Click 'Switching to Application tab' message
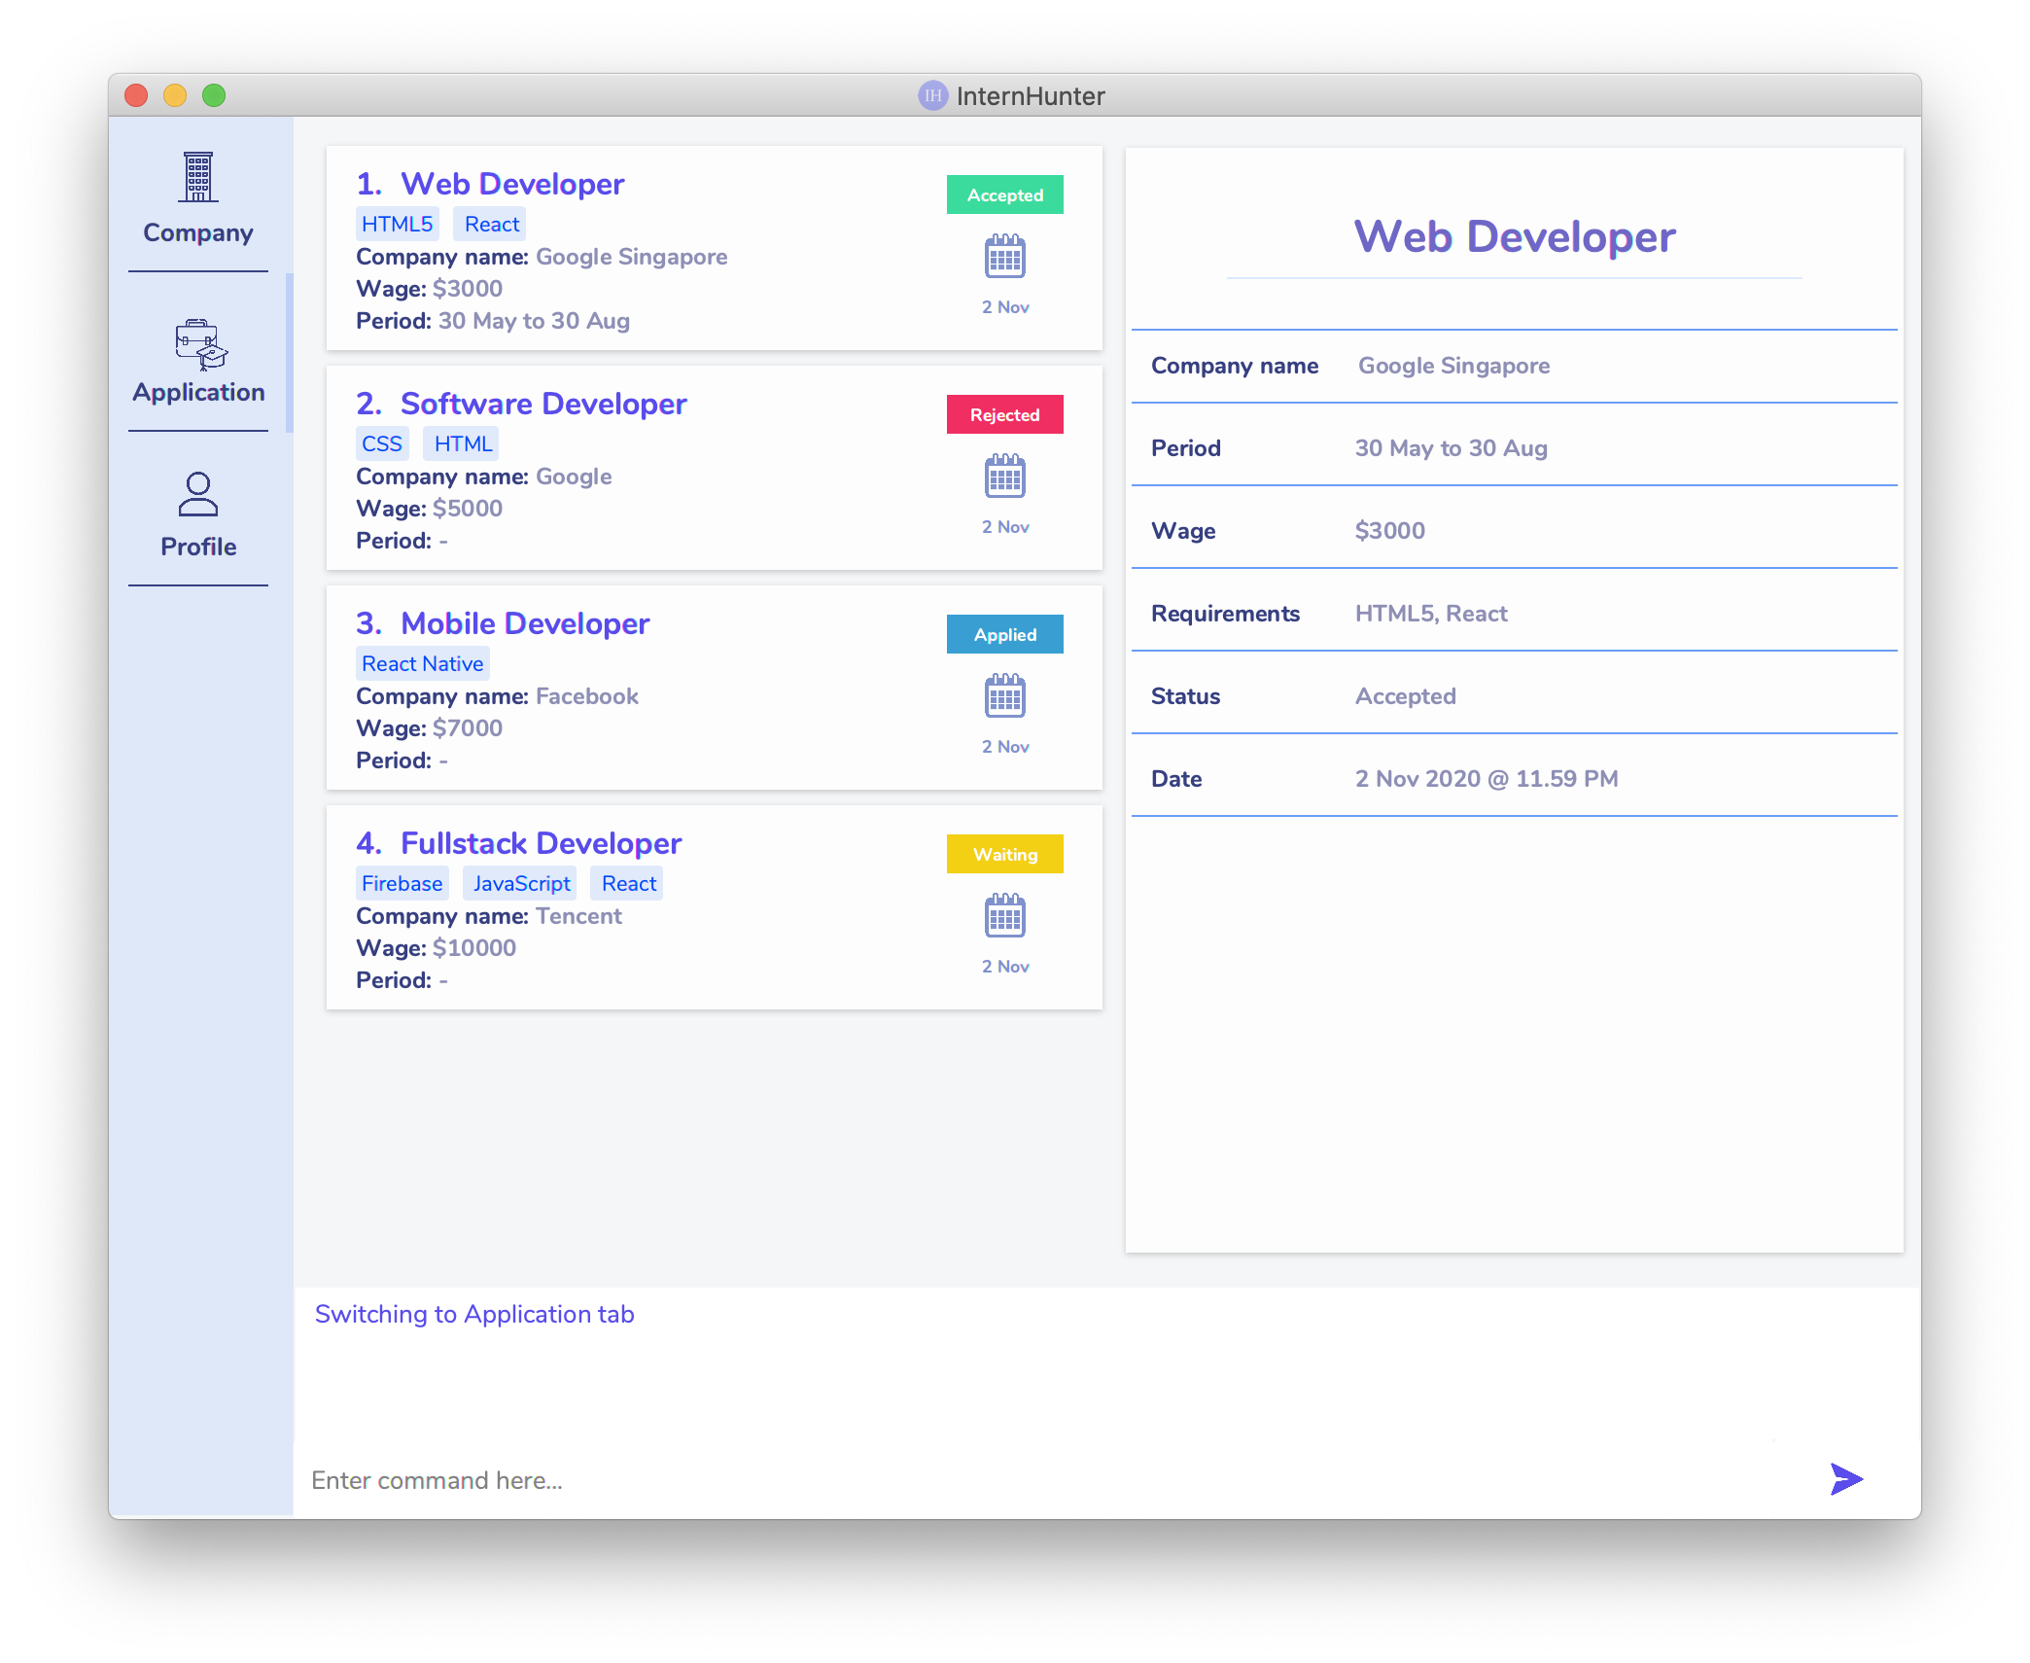 click(474, 1314)
